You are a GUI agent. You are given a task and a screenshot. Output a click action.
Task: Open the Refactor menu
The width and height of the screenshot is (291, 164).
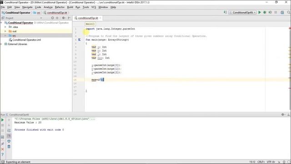(60, 7)
